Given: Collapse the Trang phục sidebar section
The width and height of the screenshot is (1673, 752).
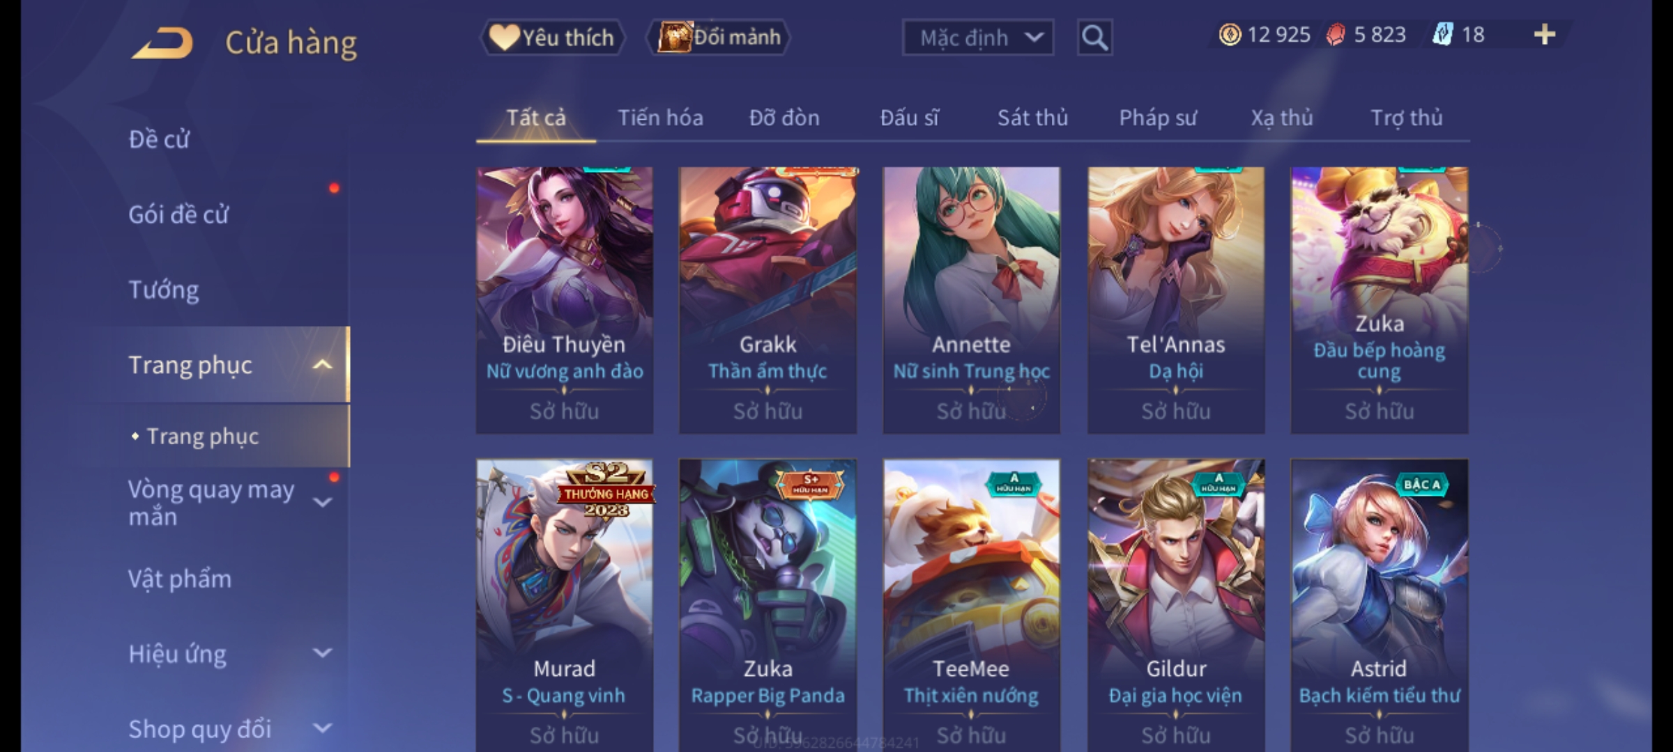Looking at the screenshot, I should coord(322,365).
